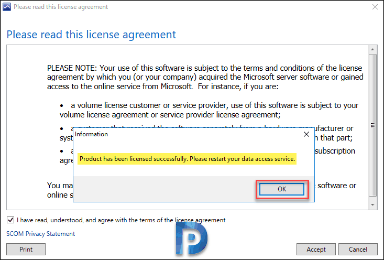Cancel the license agreement dialog

(x=358, y=249)
